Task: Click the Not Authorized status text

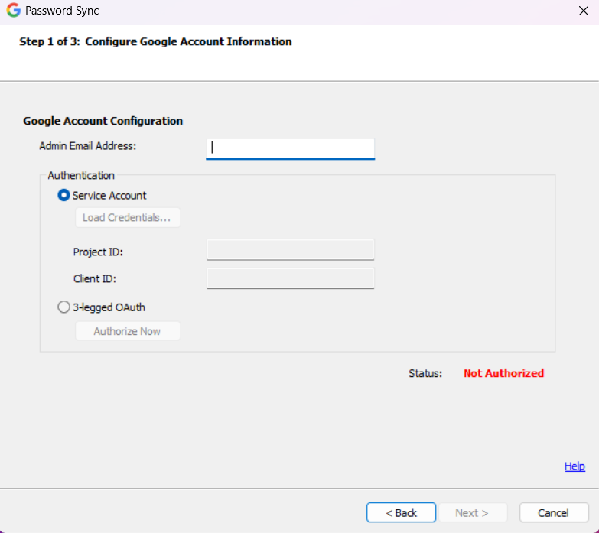Action: point(503,373)
